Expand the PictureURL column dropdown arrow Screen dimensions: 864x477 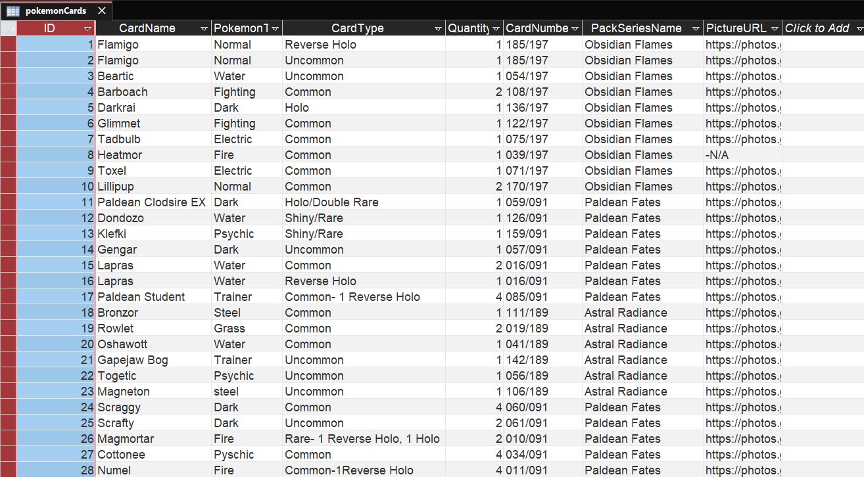pyautogui.click(x=775, y=29)
